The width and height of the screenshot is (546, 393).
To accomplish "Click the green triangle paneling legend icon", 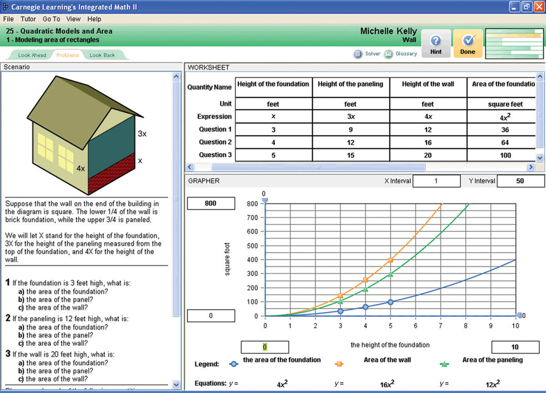I will pyautogui.click(x=445, y=364).
